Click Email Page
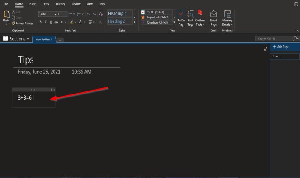 [x=213, y=18]
